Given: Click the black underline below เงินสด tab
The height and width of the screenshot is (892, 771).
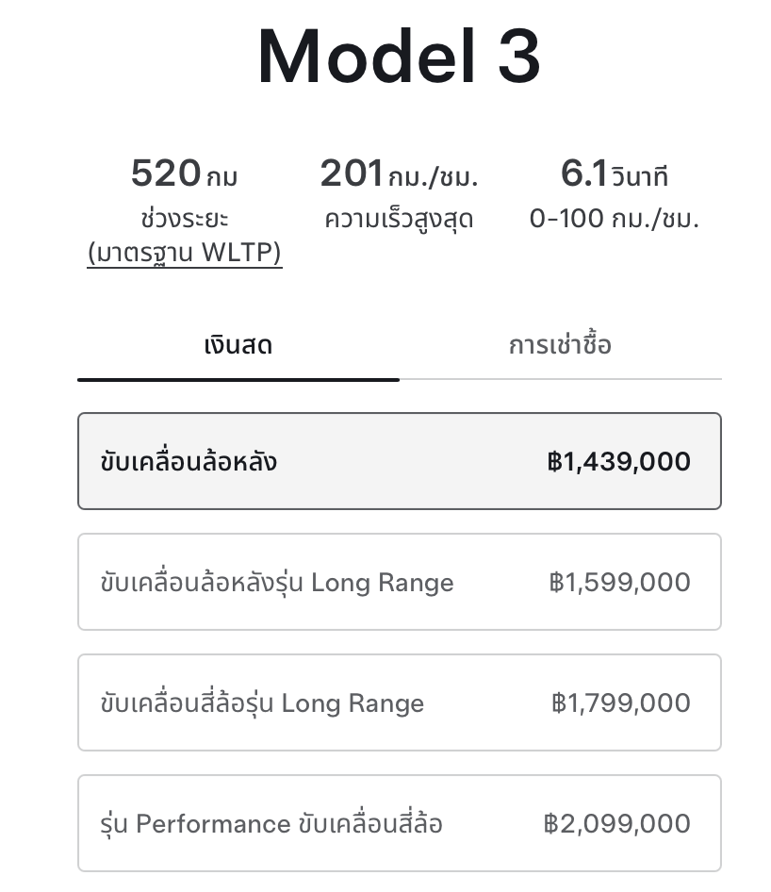Looking at the screenshot, I should tap(238, 379).
